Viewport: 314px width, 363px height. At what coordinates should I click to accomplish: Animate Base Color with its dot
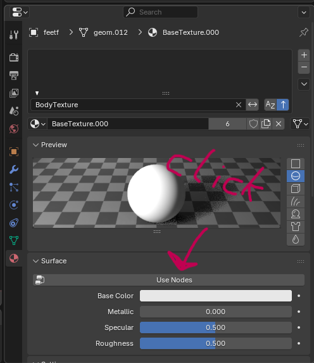click(299, 296)
